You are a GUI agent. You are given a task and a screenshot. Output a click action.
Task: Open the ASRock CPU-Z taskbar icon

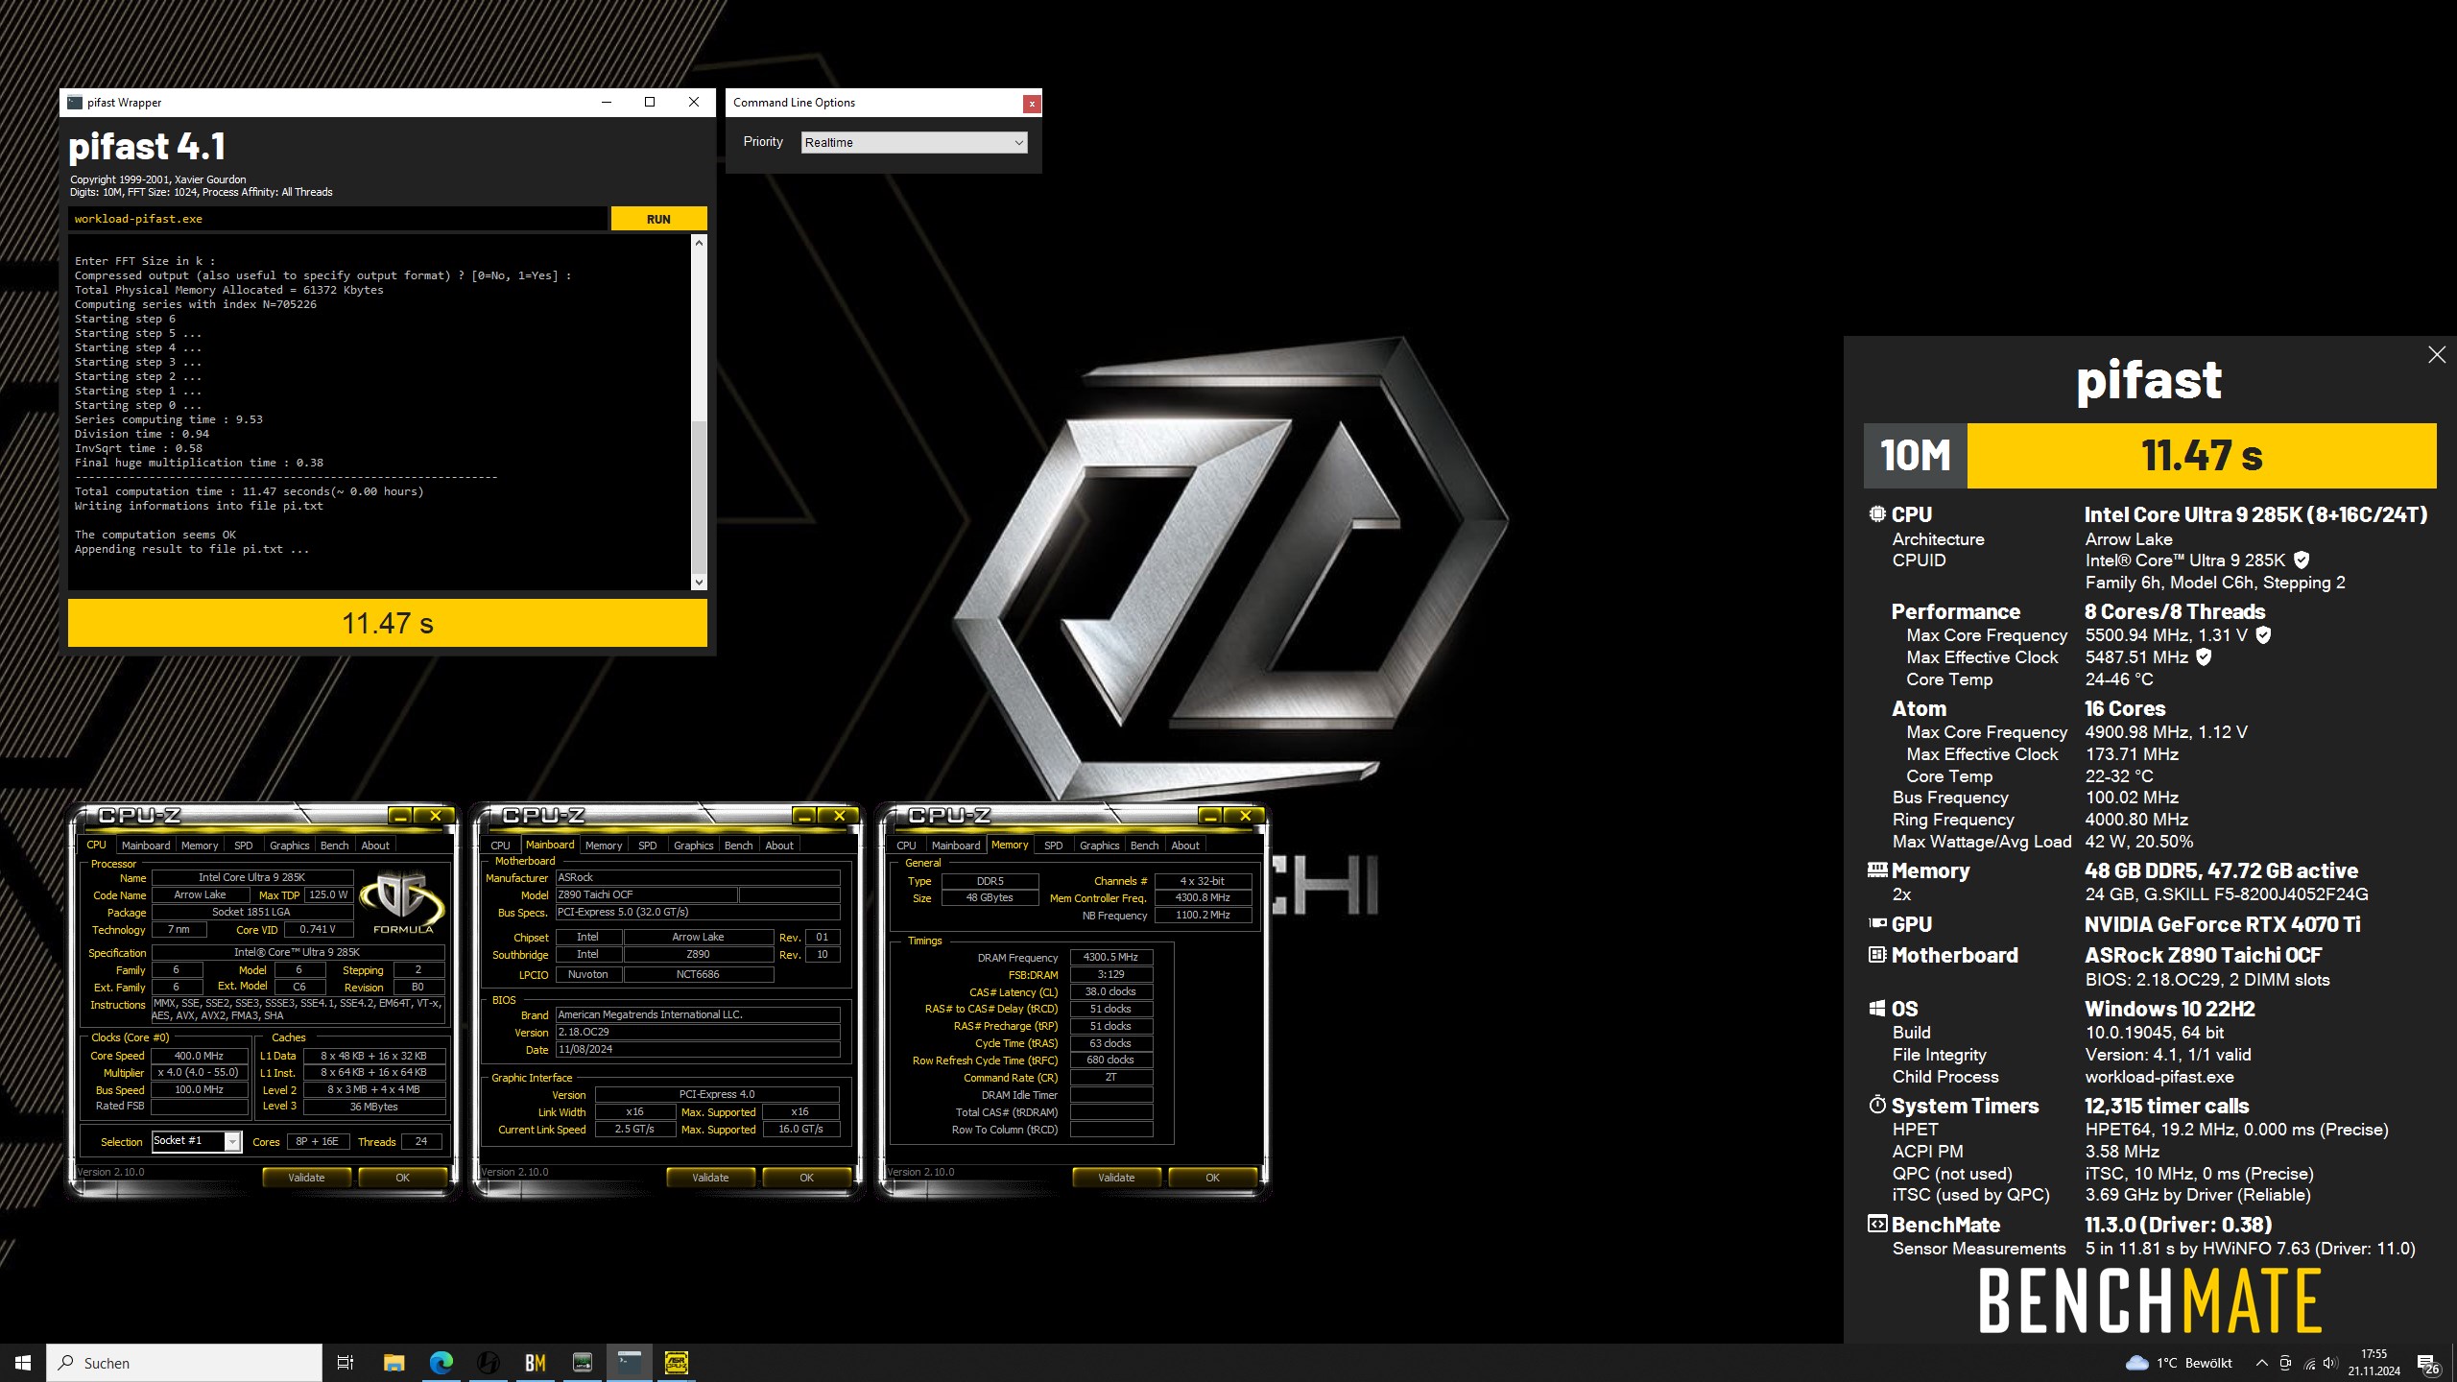click(677, 1363)
